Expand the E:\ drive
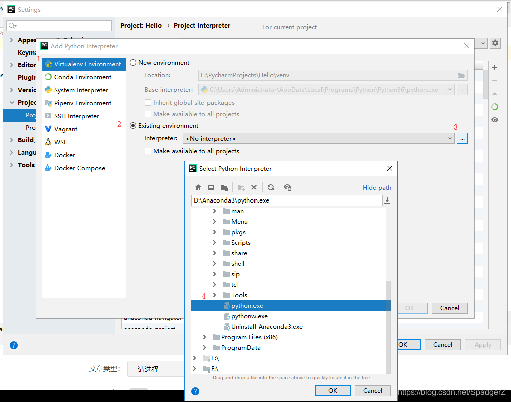 tap(194, 358)
